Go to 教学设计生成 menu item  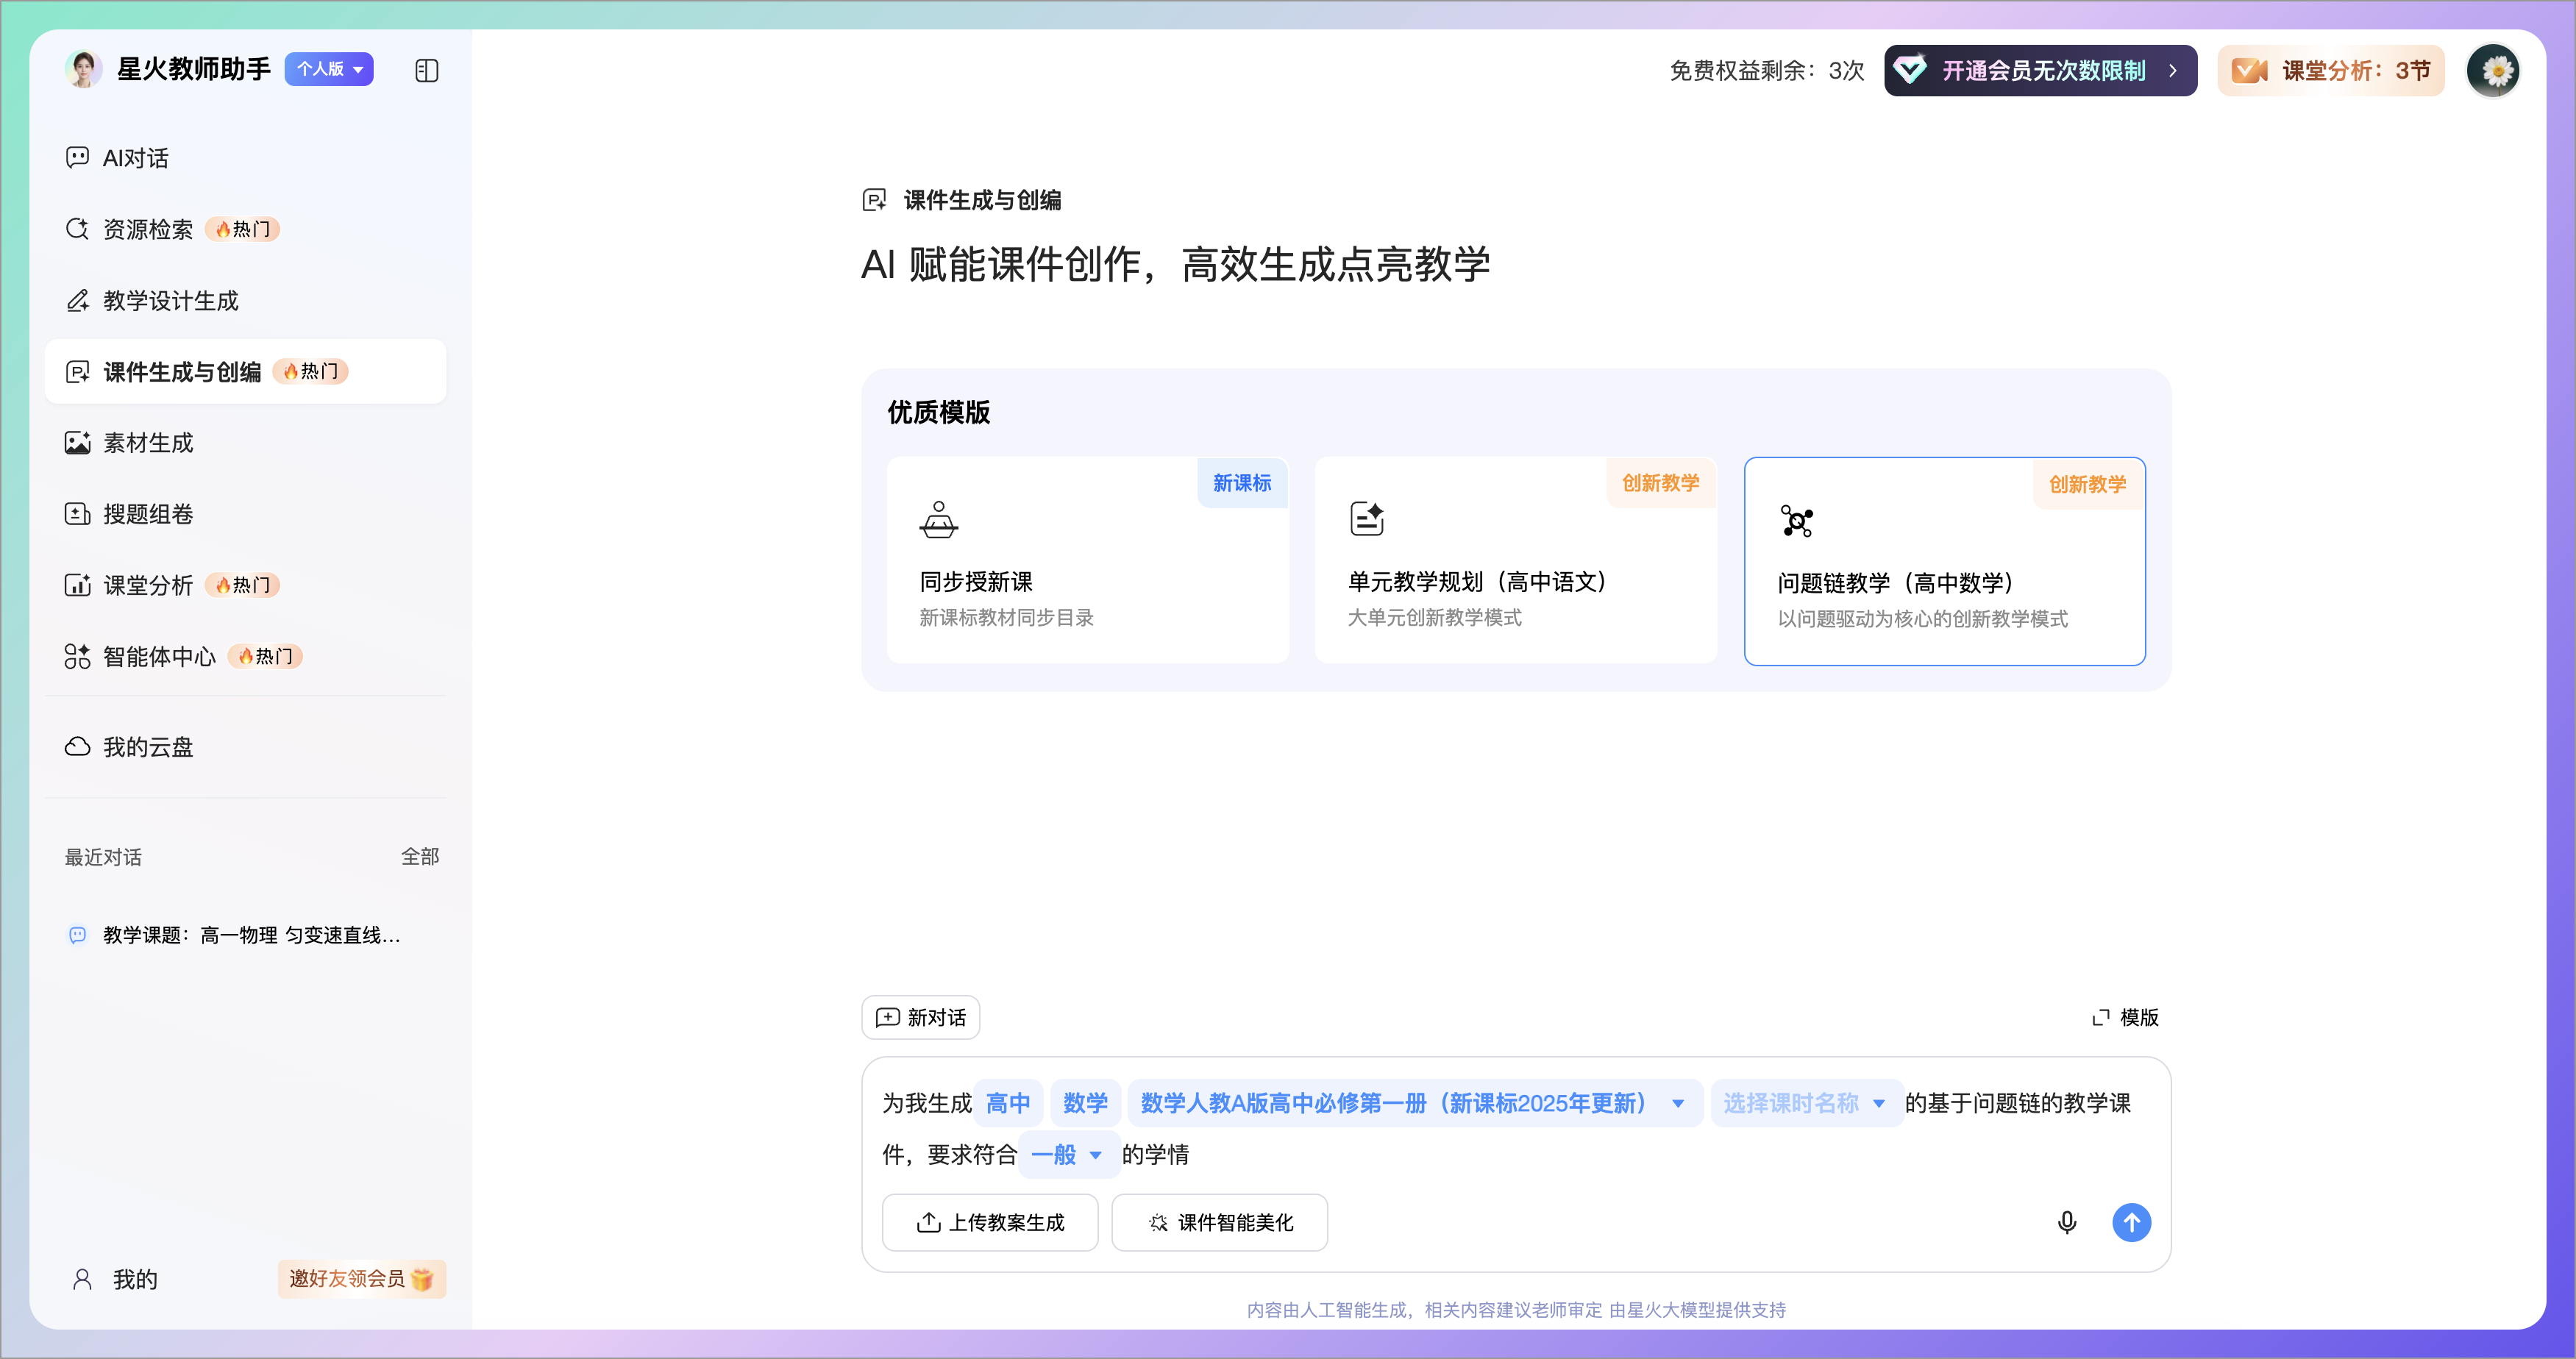click(x=171, y=301)
